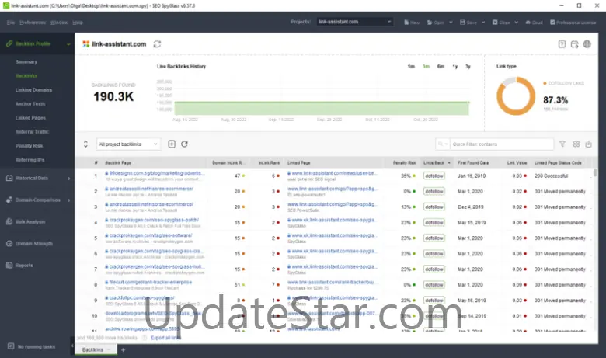Screen dimensions: 606x358
Task: Open the Domain Comparison section
Action: 38,200
